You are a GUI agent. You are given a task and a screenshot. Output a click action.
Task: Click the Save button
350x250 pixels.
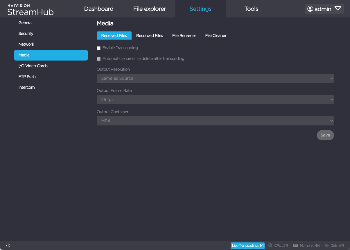pos(325,135)
